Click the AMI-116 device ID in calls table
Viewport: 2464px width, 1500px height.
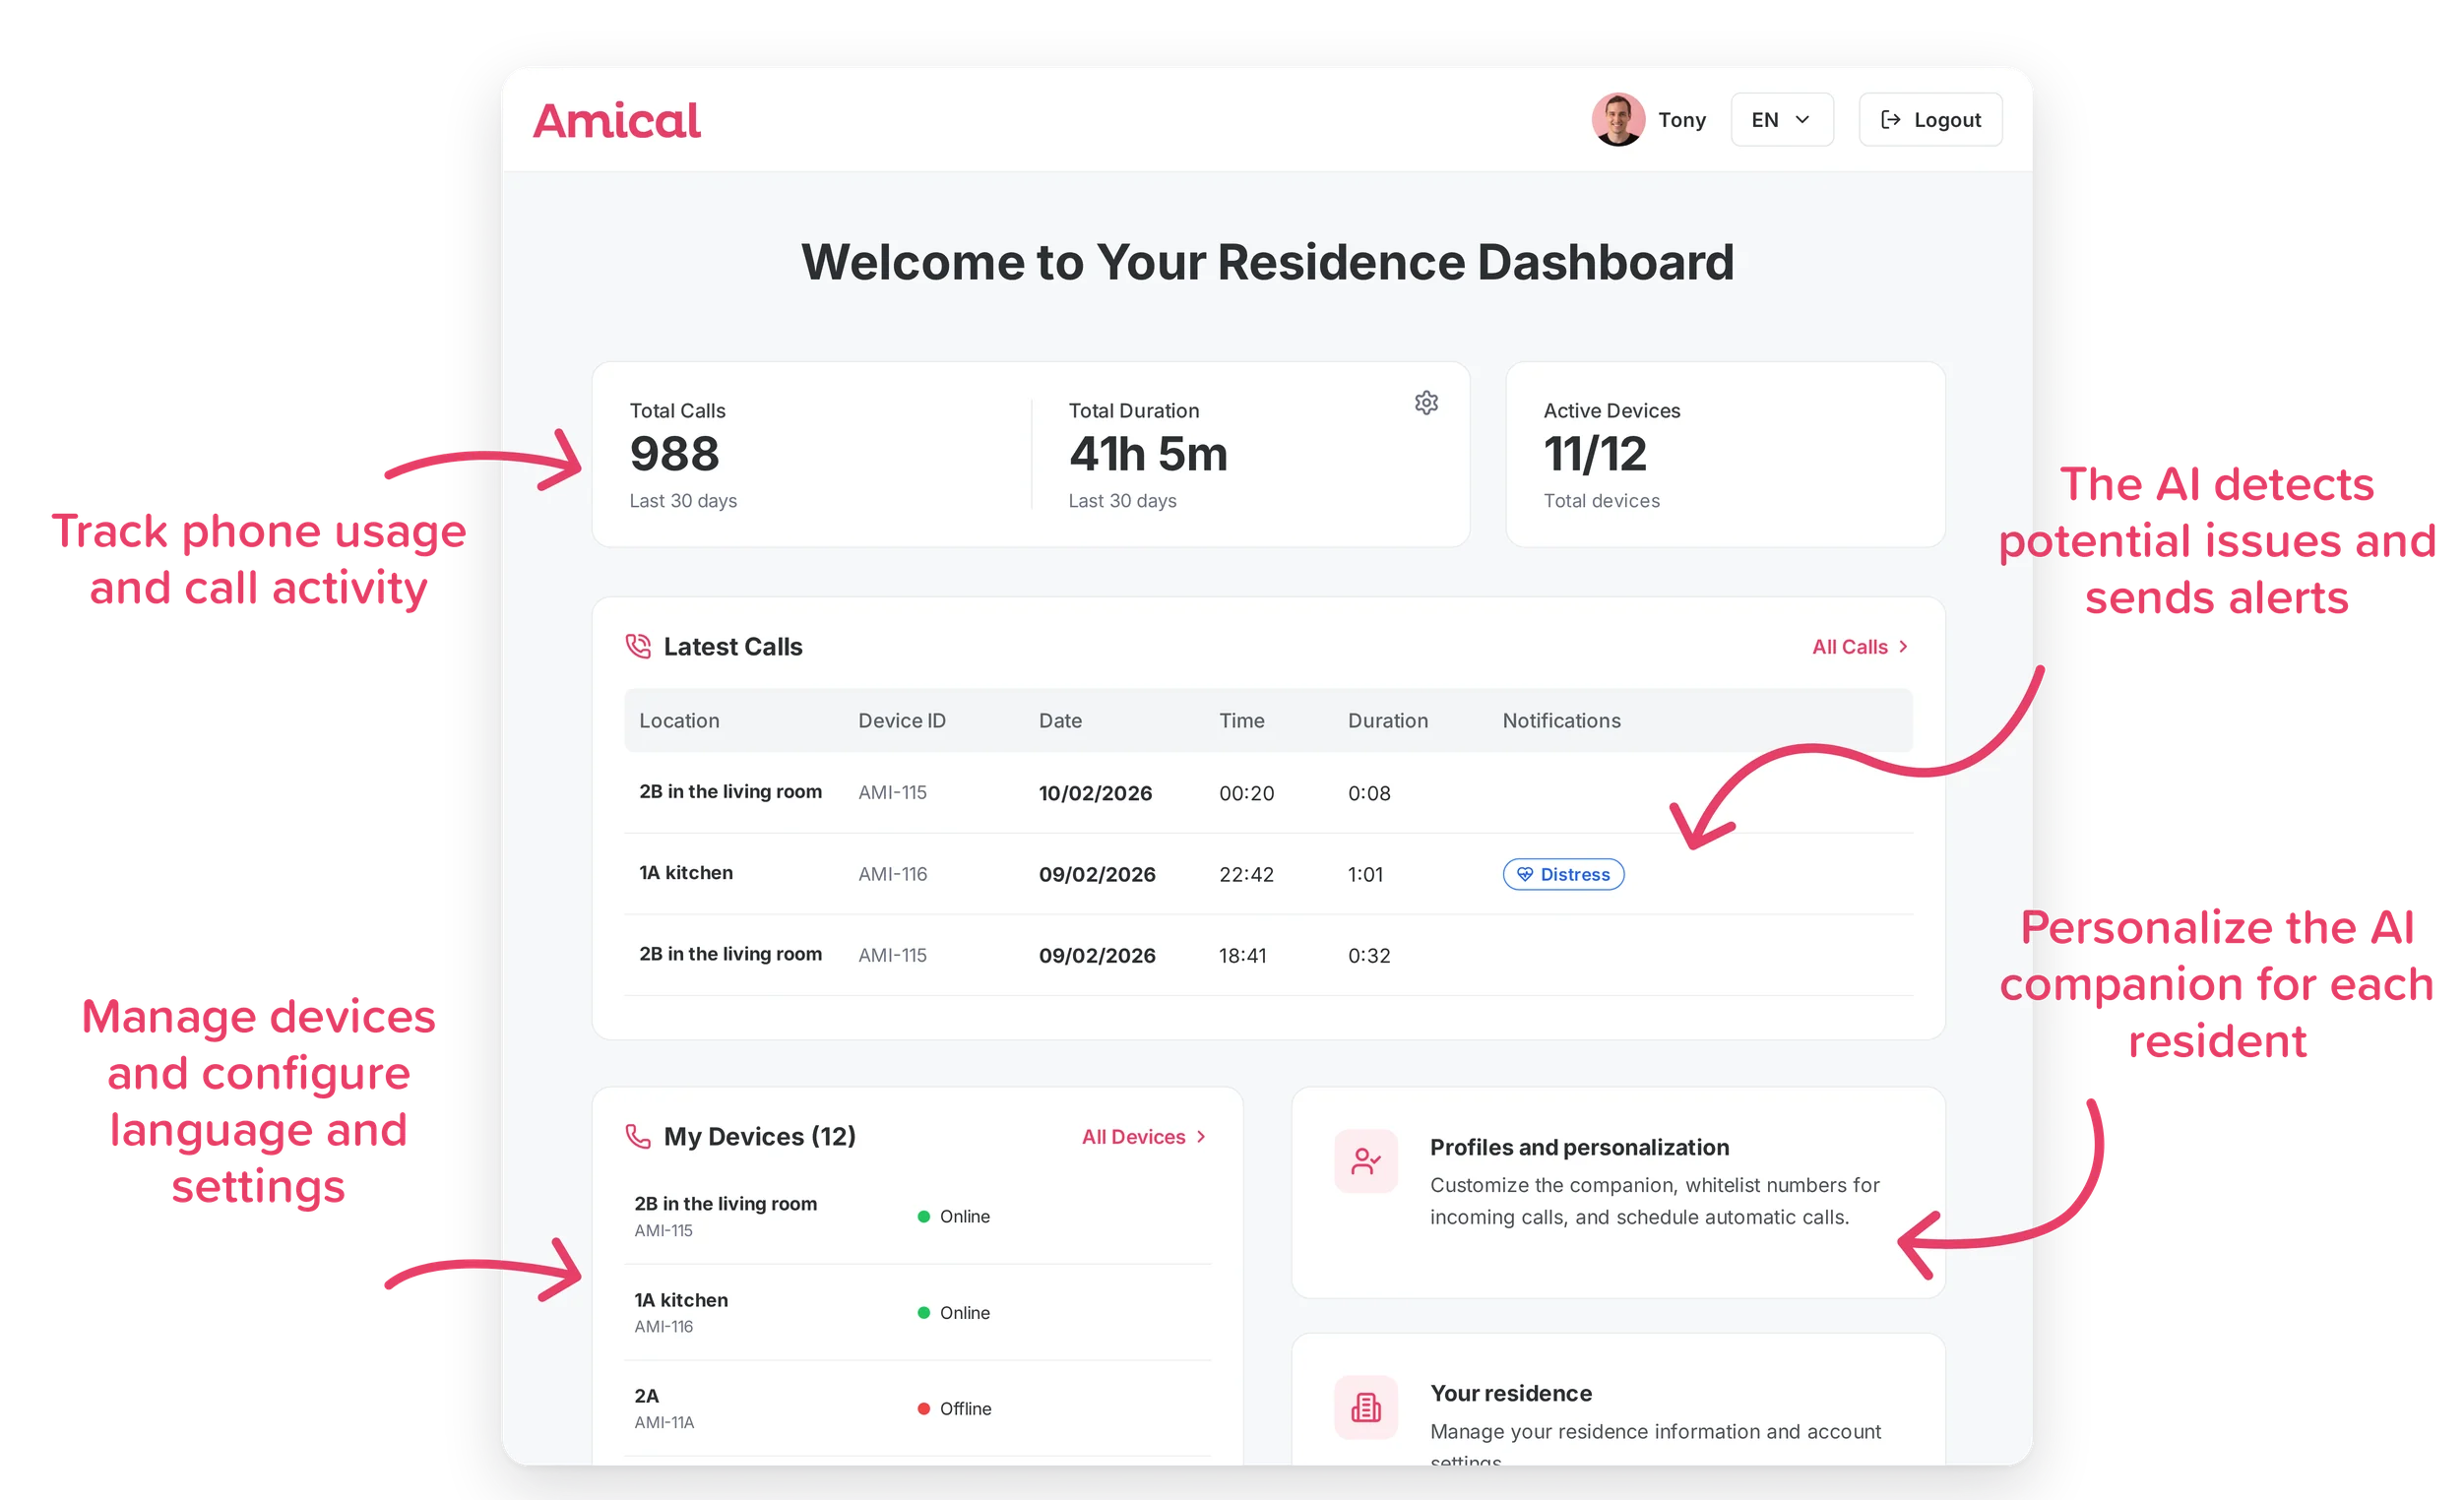tap(893, 874)
